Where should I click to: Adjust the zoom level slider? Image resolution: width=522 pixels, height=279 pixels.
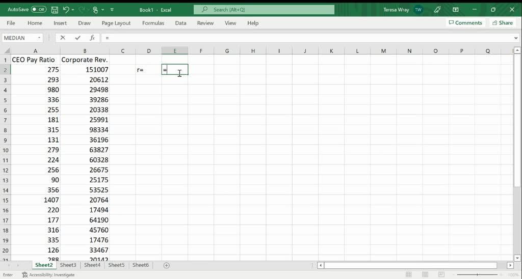(477, 275)
